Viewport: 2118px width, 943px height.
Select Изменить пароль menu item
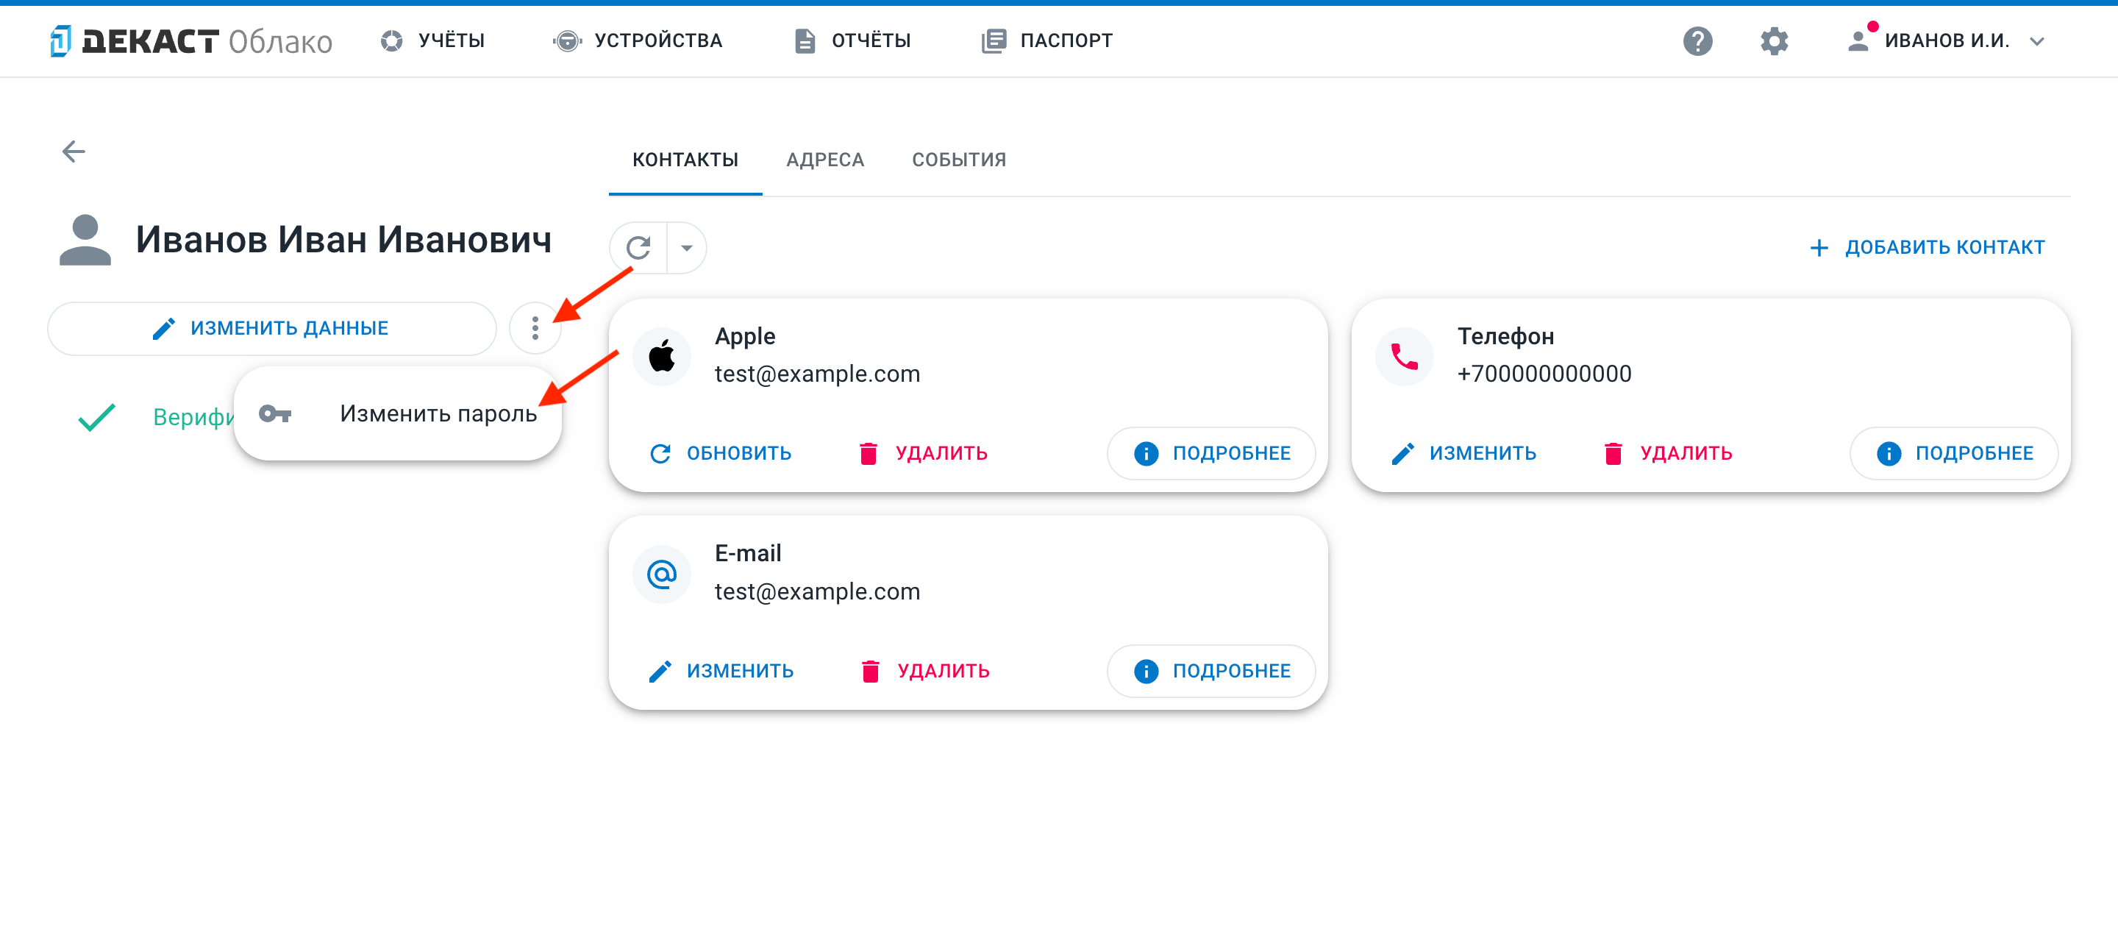(x=398, y=413)
